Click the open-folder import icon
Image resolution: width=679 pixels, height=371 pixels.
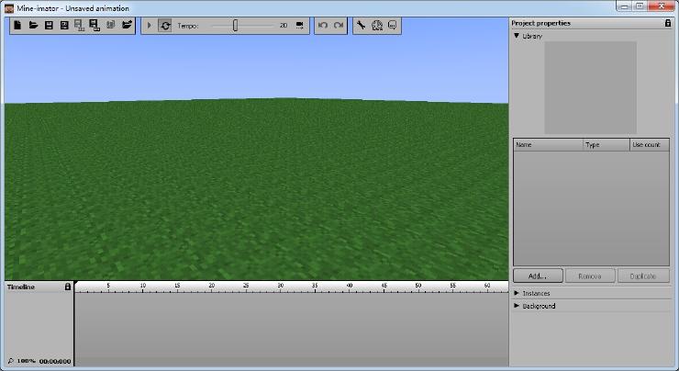click(127, 25)
